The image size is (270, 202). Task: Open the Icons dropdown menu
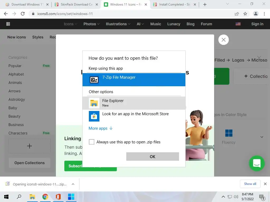tap(70, 24)
